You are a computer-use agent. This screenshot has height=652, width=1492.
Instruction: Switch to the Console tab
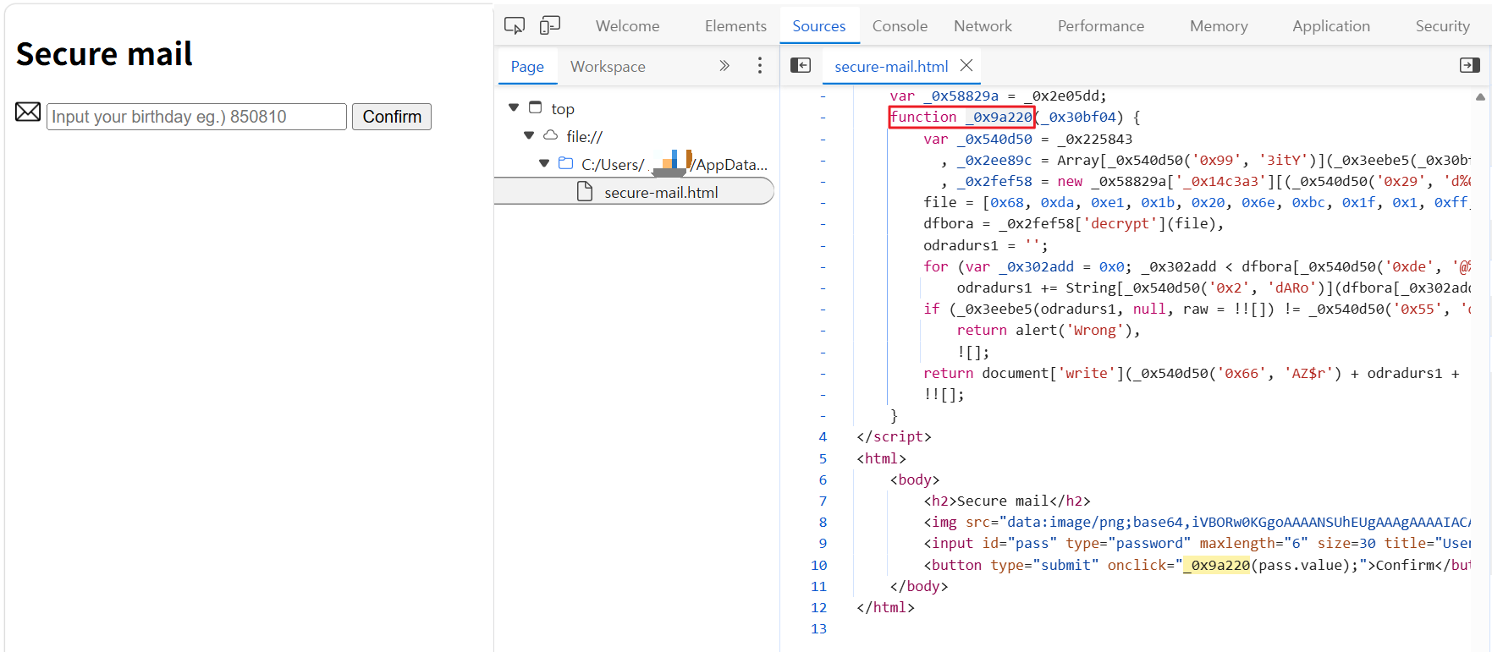pos(900,26)
